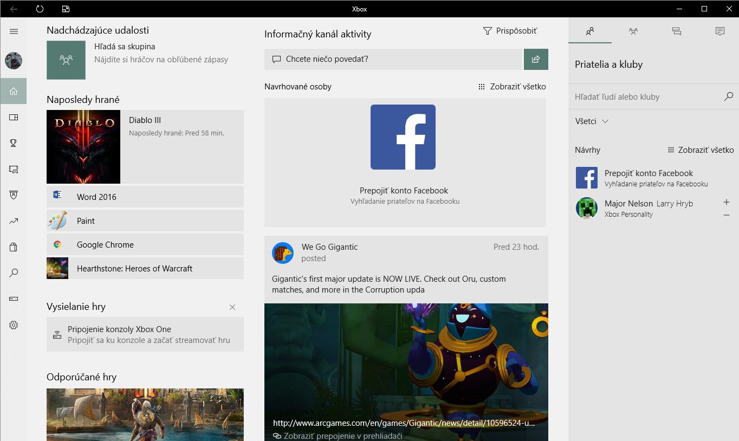Open Store bag icon in sidebar

14,247
